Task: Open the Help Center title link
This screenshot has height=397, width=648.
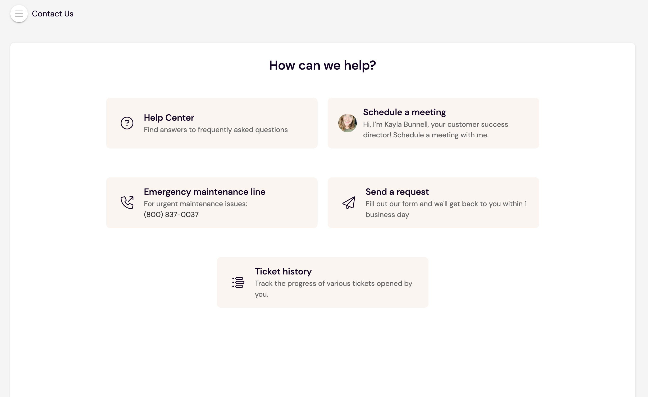Action: [x=169, y=118]
